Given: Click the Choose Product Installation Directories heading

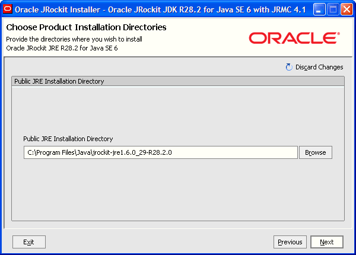Looking at the screenshot, I should (86, 27).
